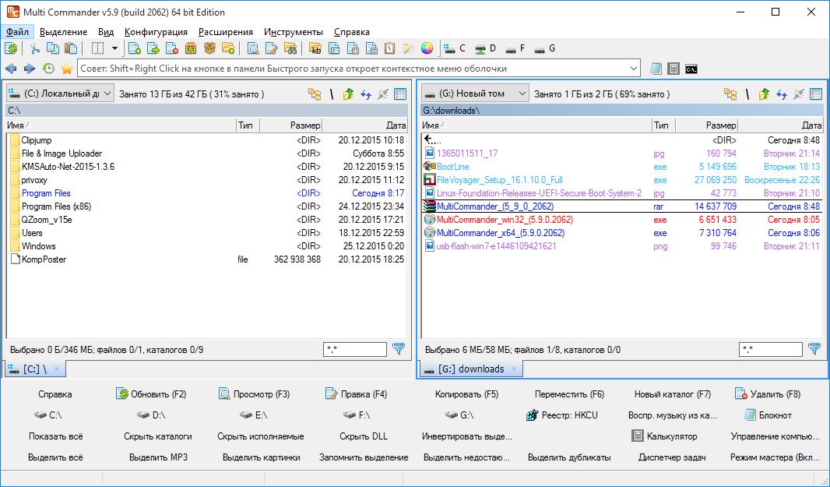Viewport: 830px width, 487px height.
Task: Open folder tree icon in left panel
Action: (x=315, y=94)
